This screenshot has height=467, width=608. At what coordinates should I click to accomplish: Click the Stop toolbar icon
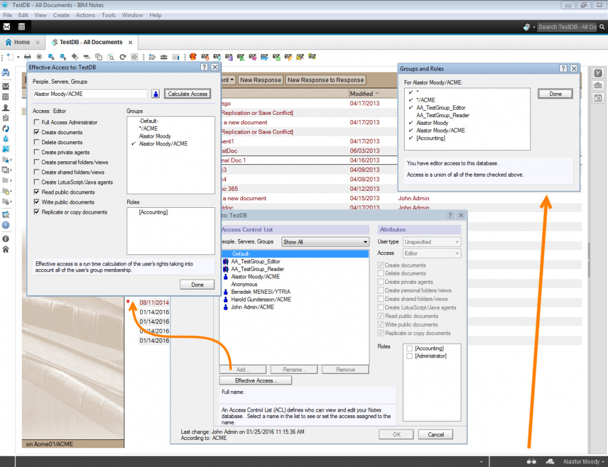pos(39,57)
